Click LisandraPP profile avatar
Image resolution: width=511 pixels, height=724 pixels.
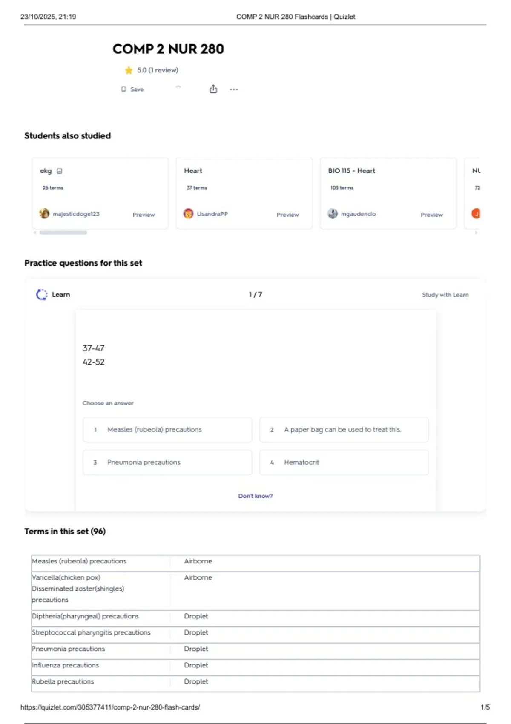pos(188,214)
